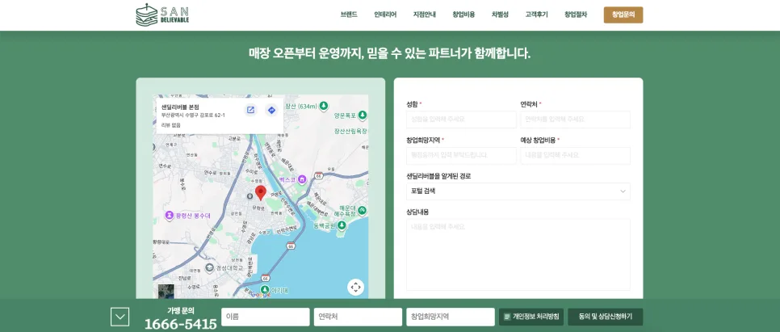
Task: Click the San Believable logo
Action: tap(162, 15)
